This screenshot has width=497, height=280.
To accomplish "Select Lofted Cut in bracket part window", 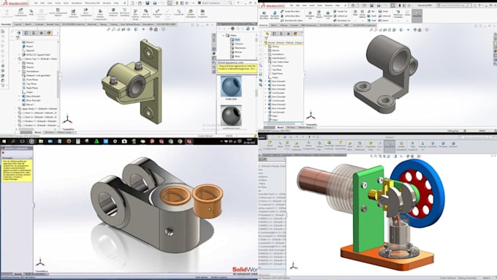I will point(340,16).
